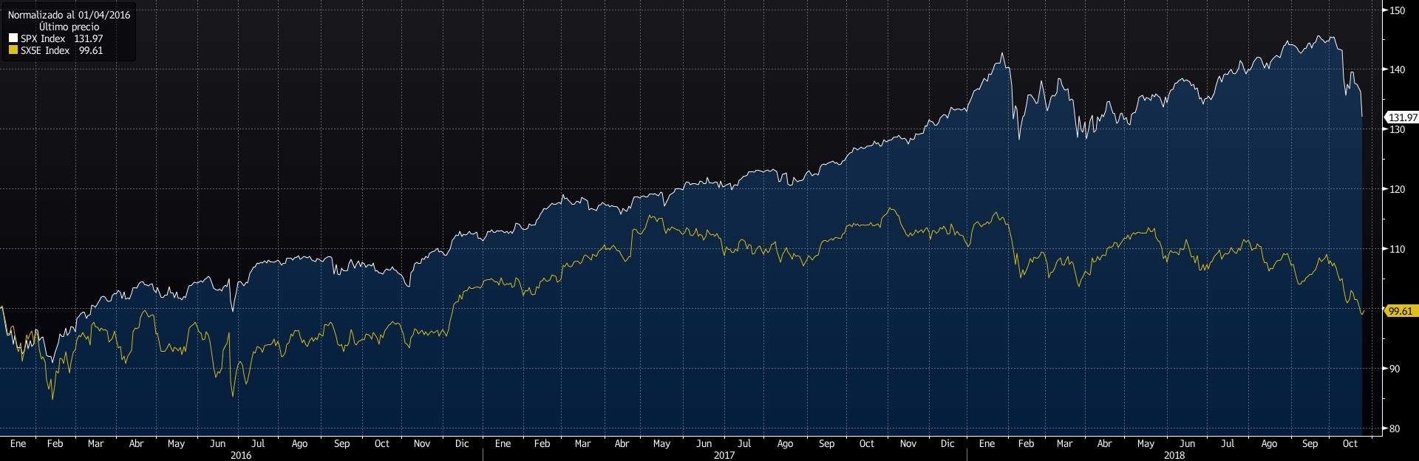Click the Ene month label starting 2016
Screen dimensions: 1419x461
[18, 444]
